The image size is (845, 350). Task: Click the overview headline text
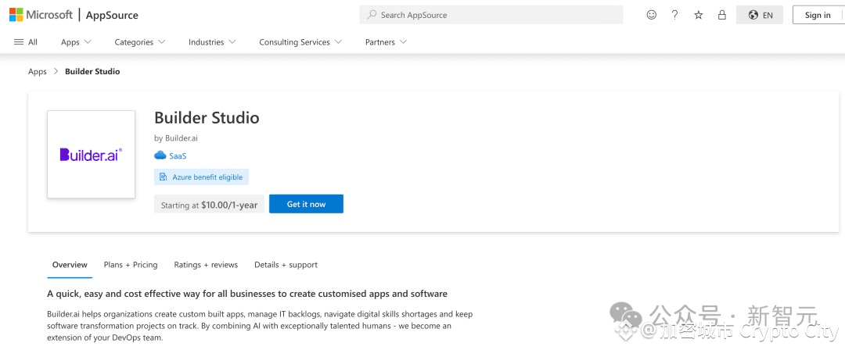click(247, 294)
